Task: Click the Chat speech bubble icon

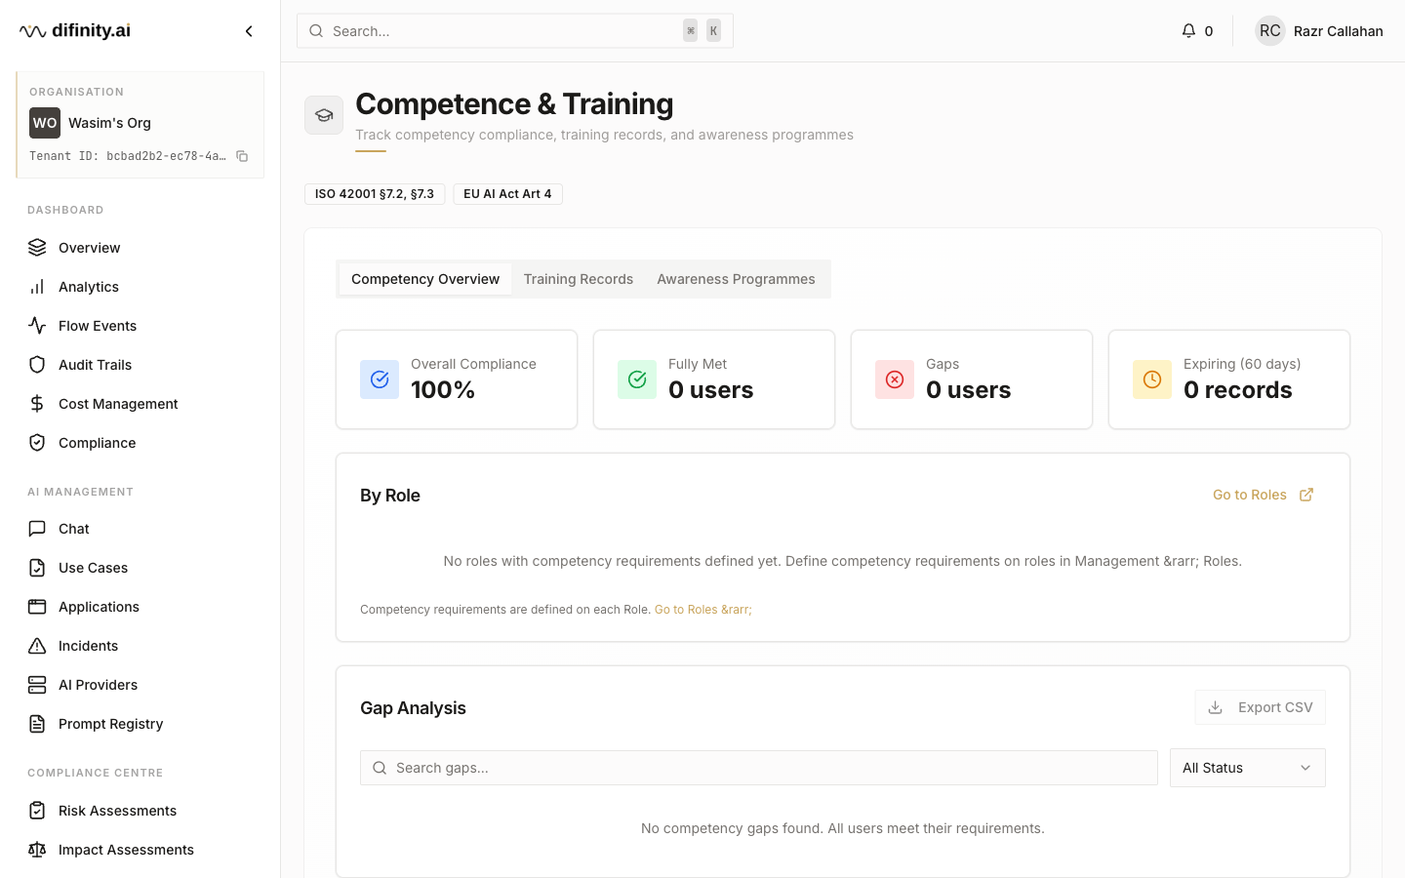Action: [x=37, y=529]
